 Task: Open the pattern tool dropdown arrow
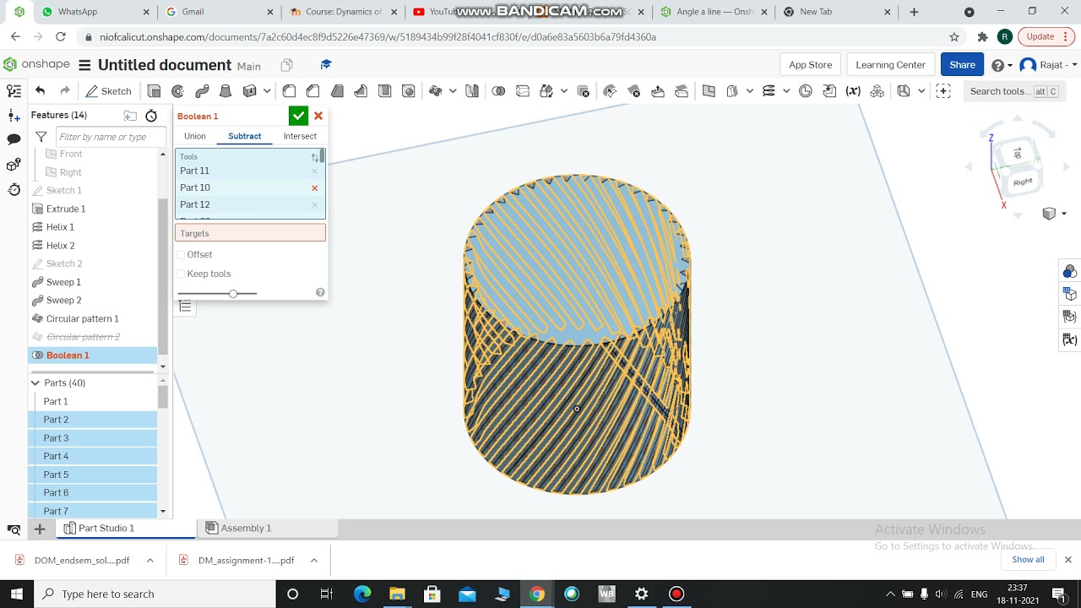pyautogui.click(x=453, y=91)
